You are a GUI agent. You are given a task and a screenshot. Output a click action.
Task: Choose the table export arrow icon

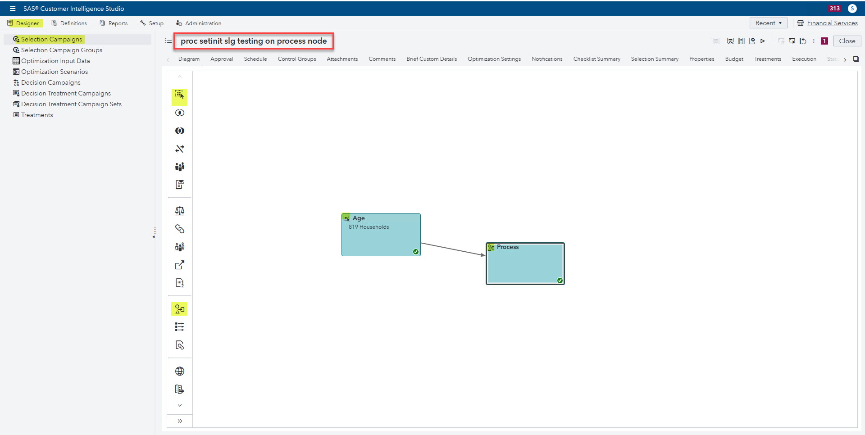(179, 389)
